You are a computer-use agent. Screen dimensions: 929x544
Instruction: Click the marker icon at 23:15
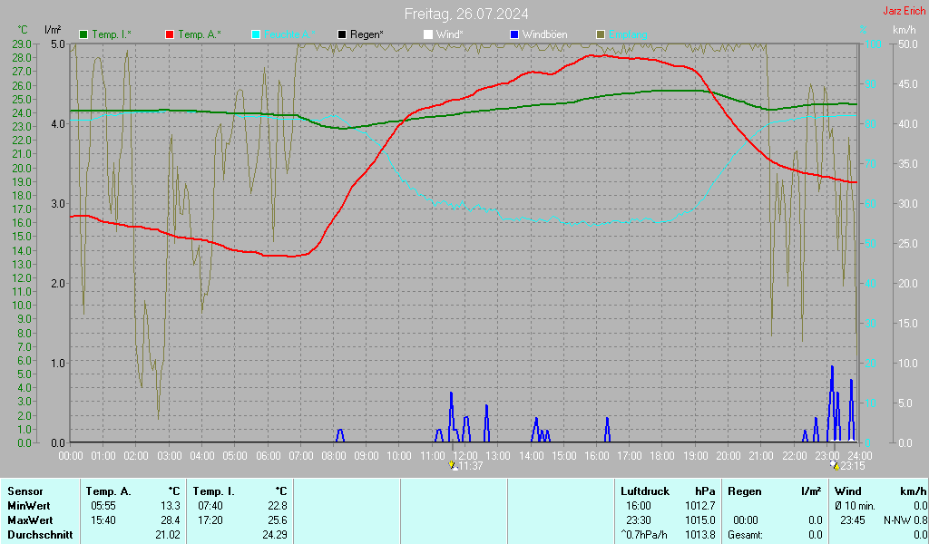point(835,465)
